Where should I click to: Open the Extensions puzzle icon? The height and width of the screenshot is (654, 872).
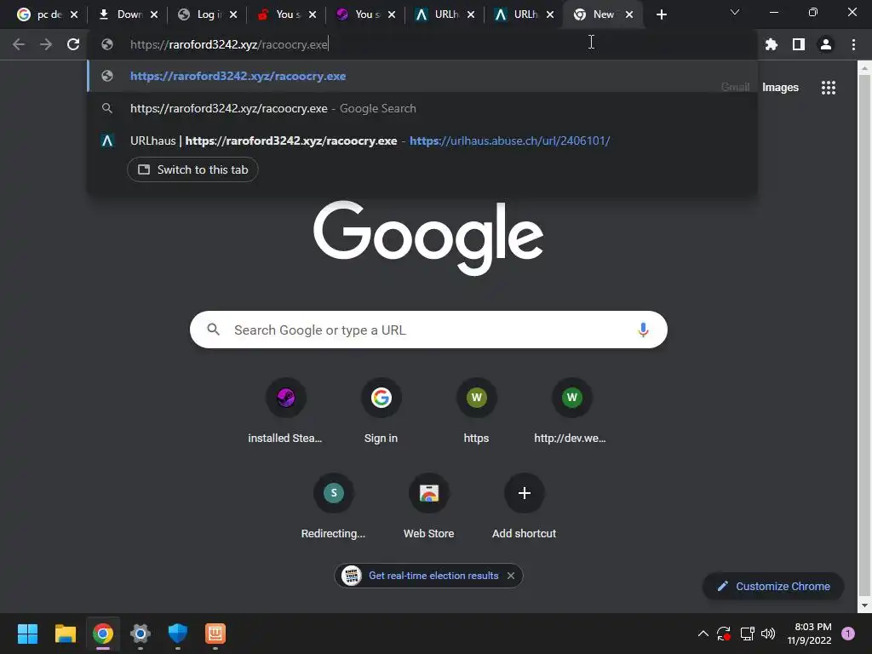click(x=772, y=44)
